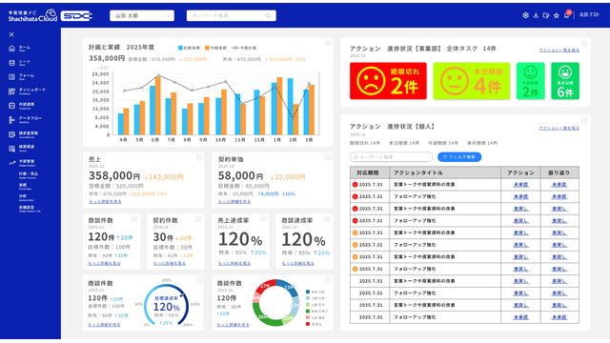Image resolution: width=610 pixels, height=343 pixels.
Task: Open notifications bell icon
Action: (x=567, y=15)
